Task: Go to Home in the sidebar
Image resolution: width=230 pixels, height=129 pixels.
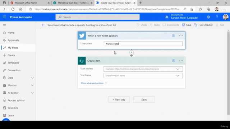Action: click(x=11, y=33)
